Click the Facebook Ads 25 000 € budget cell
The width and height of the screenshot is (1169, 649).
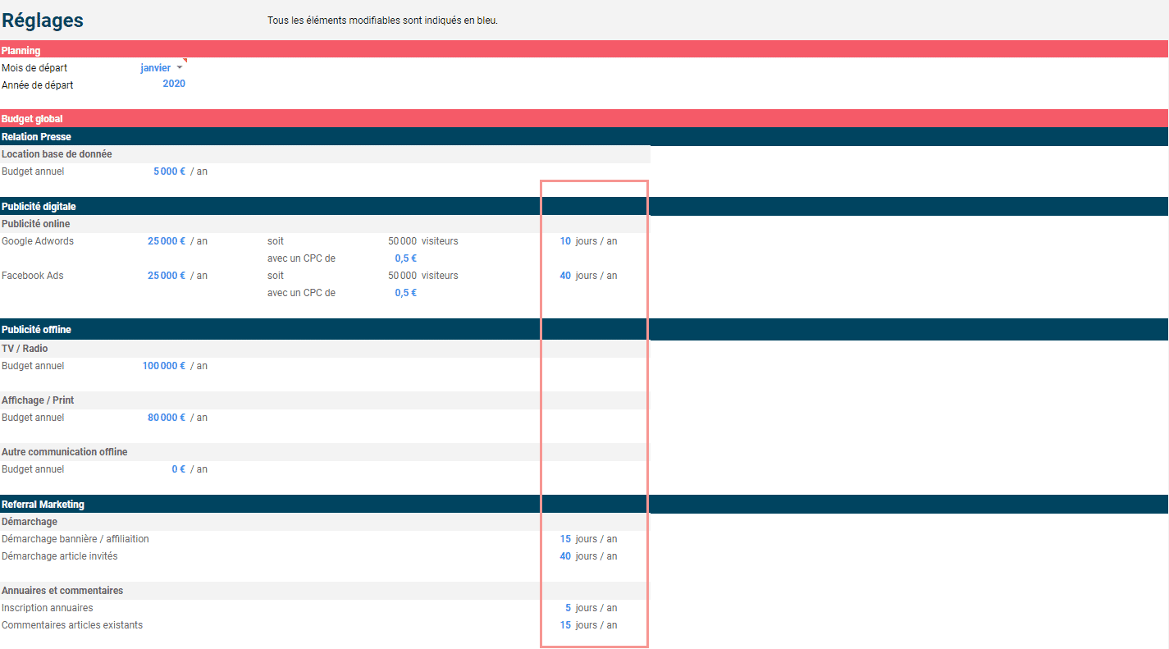167,276
